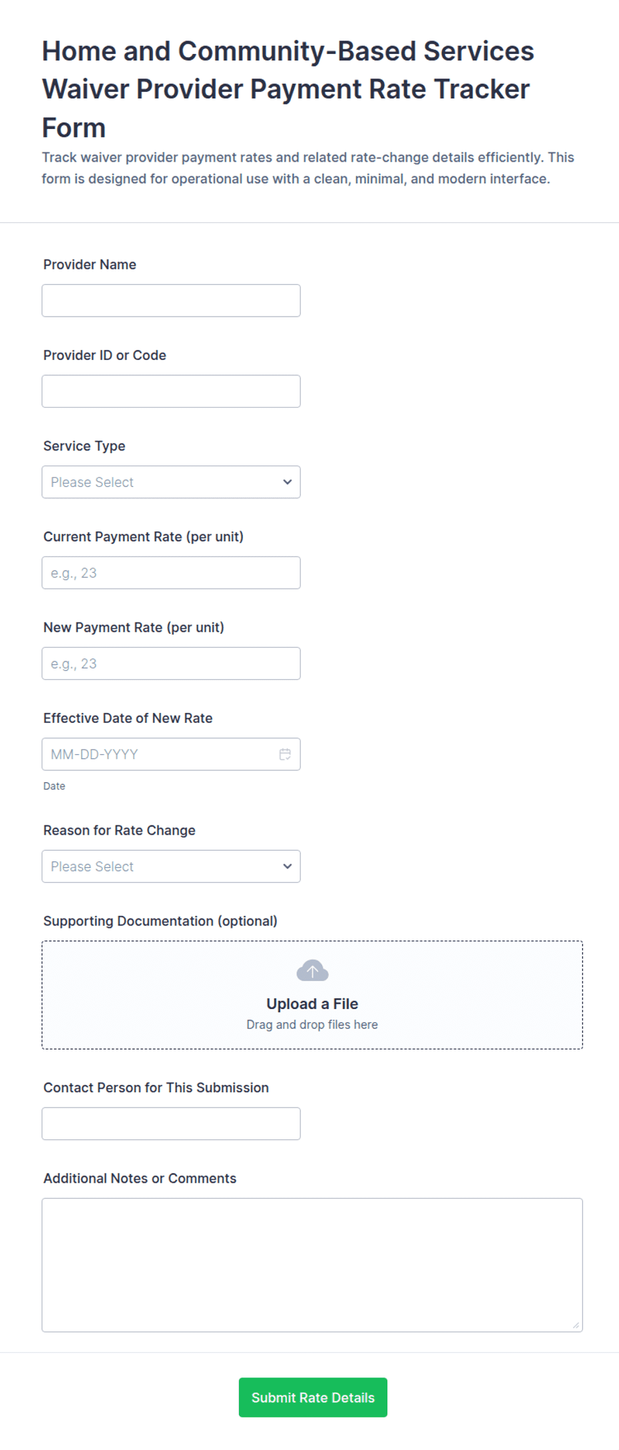This screenshot has height=1450, width=619.
Task: Click the Supporting Documentation (optional) label
Action: tap(160, 921)
